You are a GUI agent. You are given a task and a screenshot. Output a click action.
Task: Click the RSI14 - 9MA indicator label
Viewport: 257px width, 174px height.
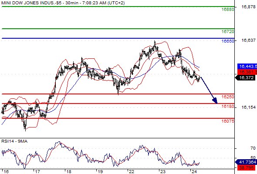pos(14,141)
